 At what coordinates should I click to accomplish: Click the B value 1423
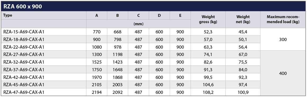pos(117,62)
